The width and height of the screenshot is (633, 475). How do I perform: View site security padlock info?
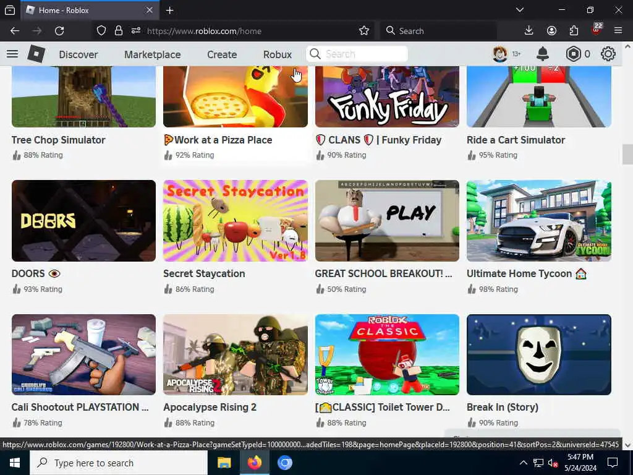[118, 31]
